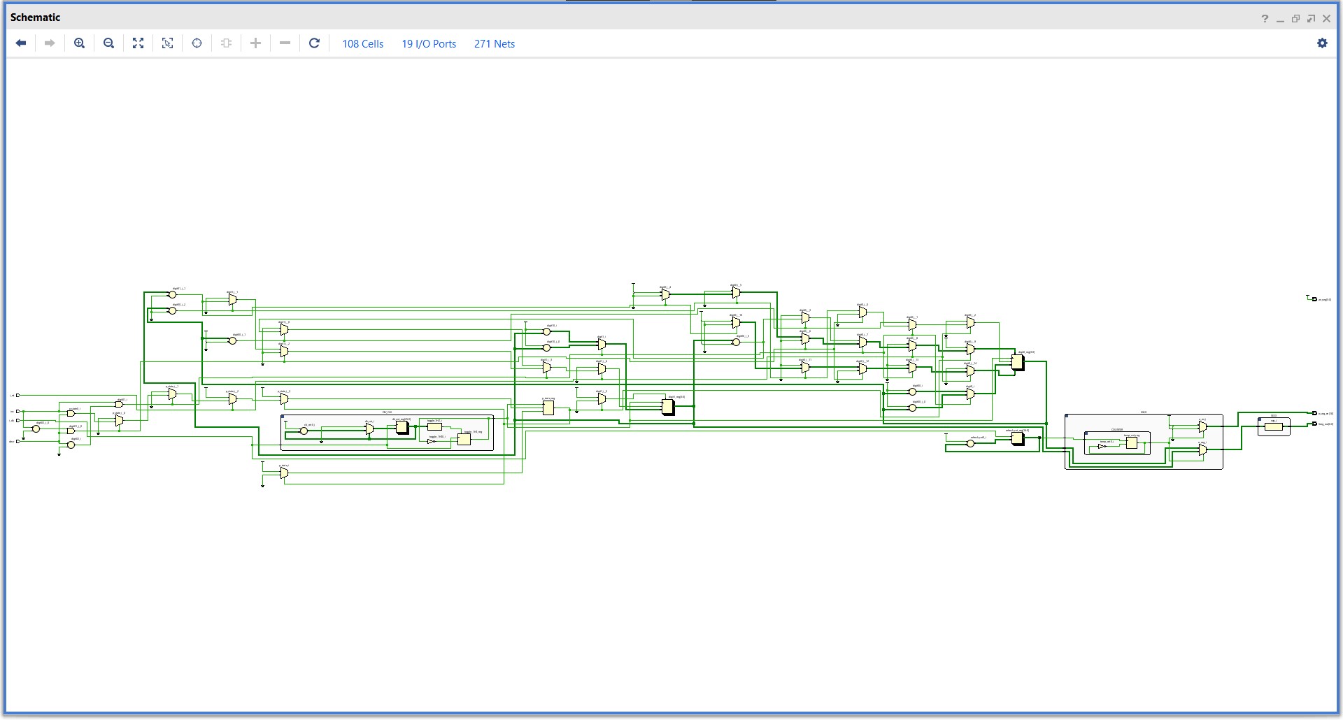Fit the whole schematic with Zoom Fit
The width and height of the screenshot is (1343, 720).
click(138, 43)
